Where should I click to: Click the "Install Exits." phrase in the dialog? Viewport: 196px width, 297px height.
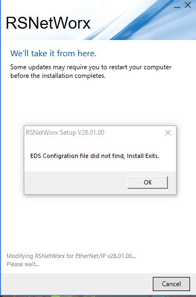[x=143, y=156]
